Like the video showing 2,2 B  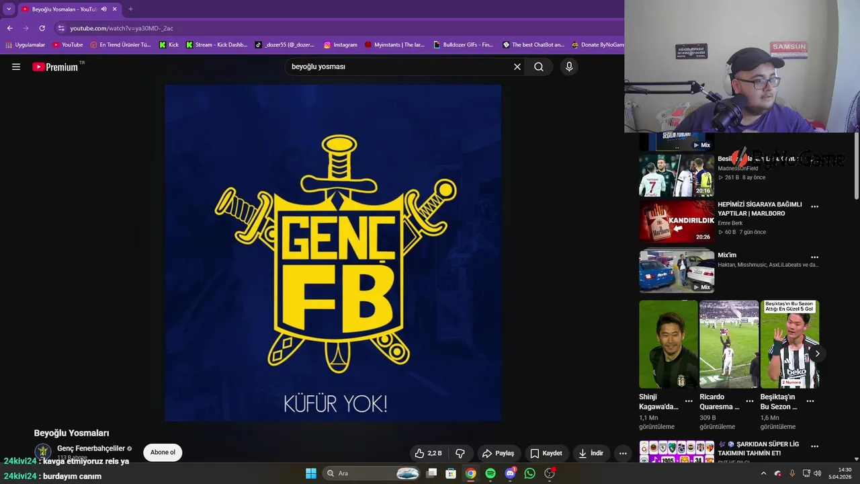click(428, 453)
